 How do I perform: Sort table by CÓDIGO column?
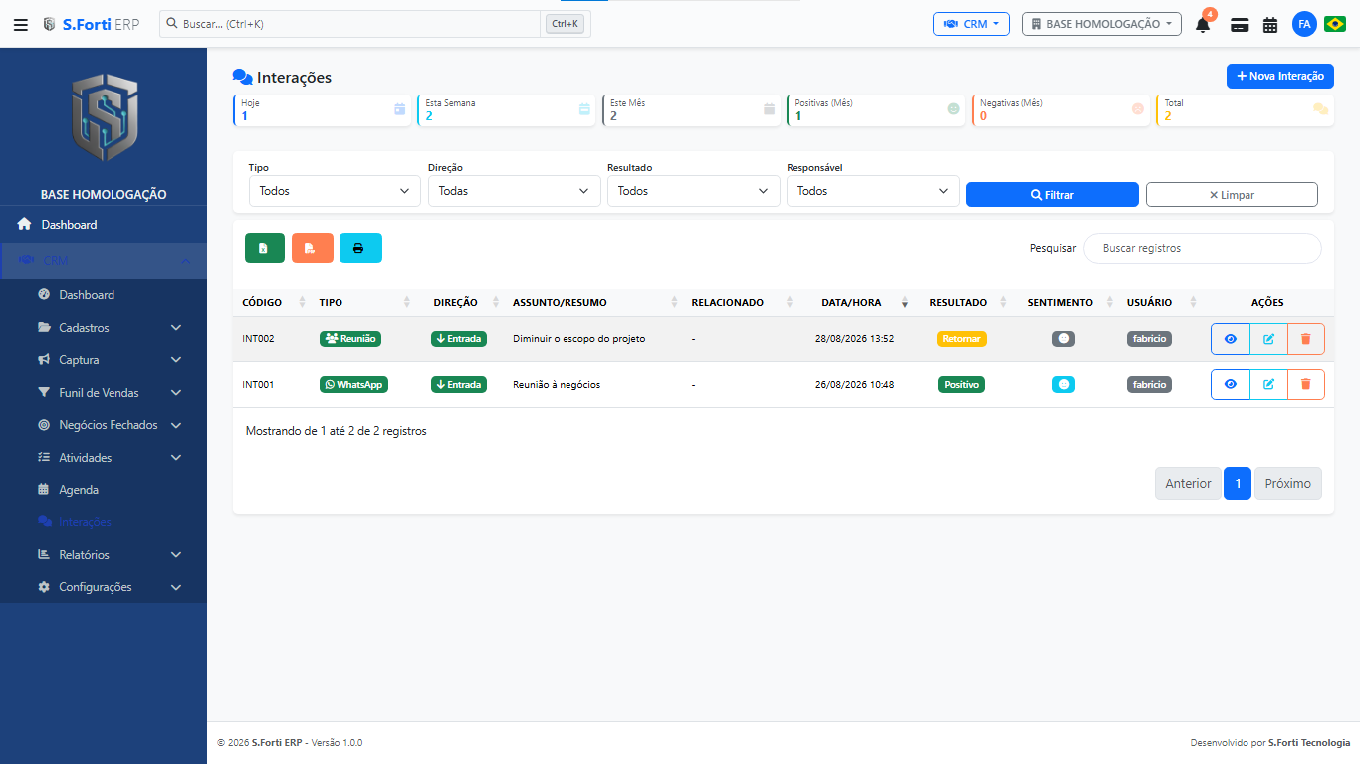tap(272, 302)
